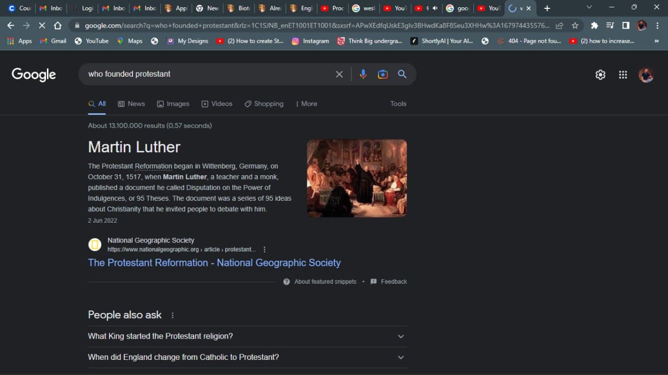
Task: Open the Extensions puzzle menu
Action: coord(594,26)
